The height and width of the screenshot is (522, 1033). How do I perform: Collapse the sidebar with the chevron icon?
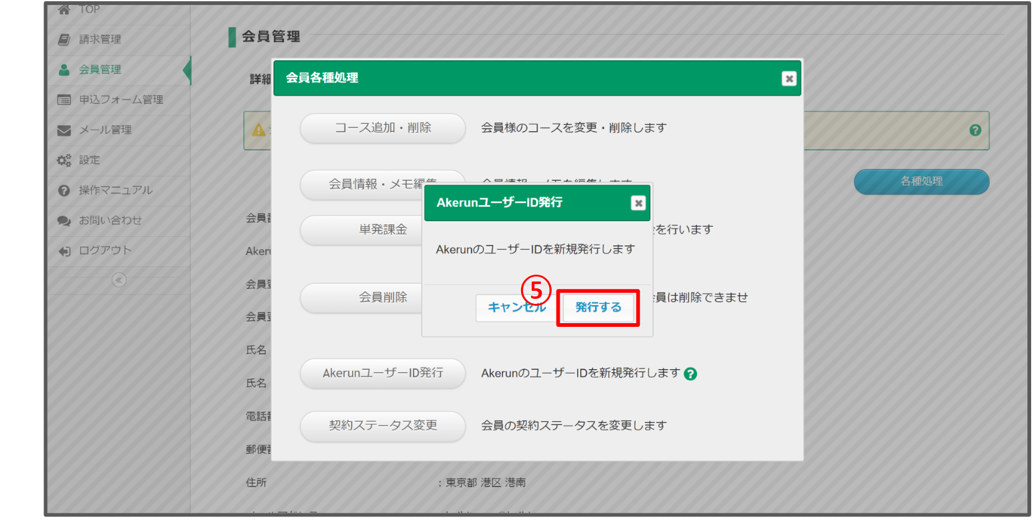119,280
